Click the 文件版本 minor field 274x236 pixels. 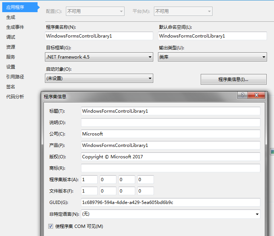click(x=108, y=191)
